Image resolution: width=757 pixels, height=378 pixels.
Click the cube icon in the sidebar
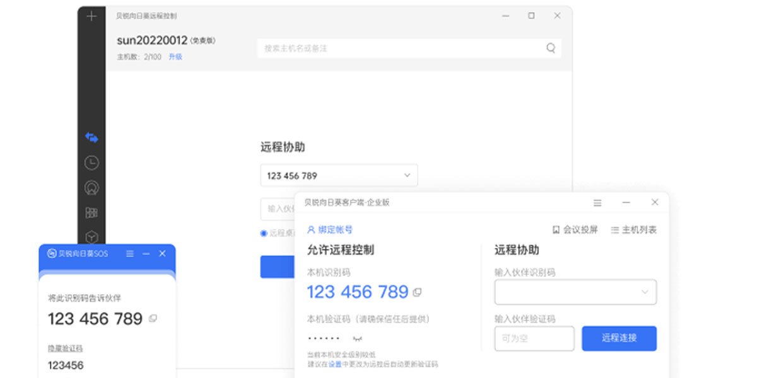click(x=91, y=237)
